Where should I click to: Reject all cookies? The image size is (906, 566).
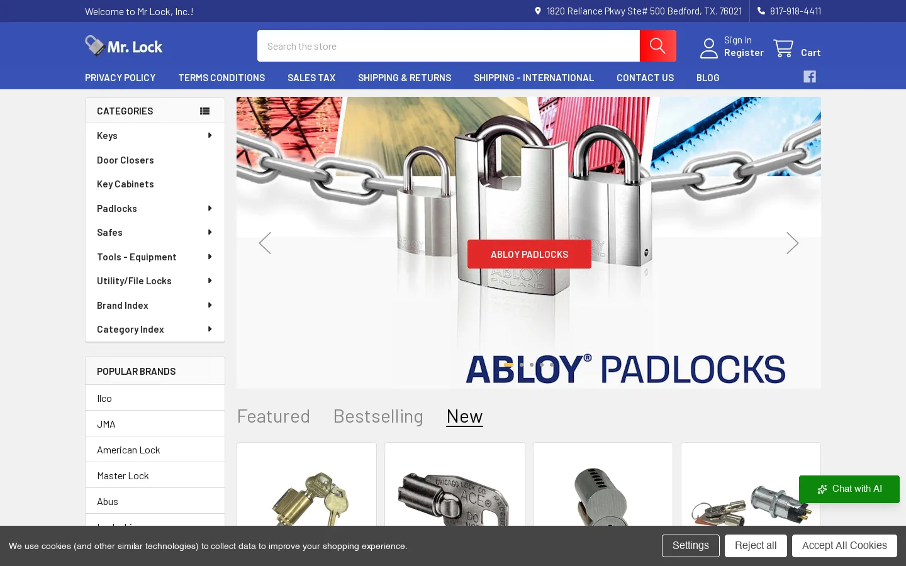756,546
